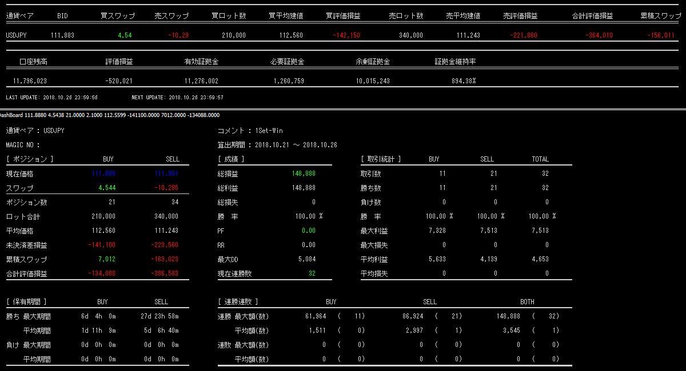Screen dimensions: 686x371
Task: Click the 証拠金維持率 value 894.38%
Action: pos(463,81)
